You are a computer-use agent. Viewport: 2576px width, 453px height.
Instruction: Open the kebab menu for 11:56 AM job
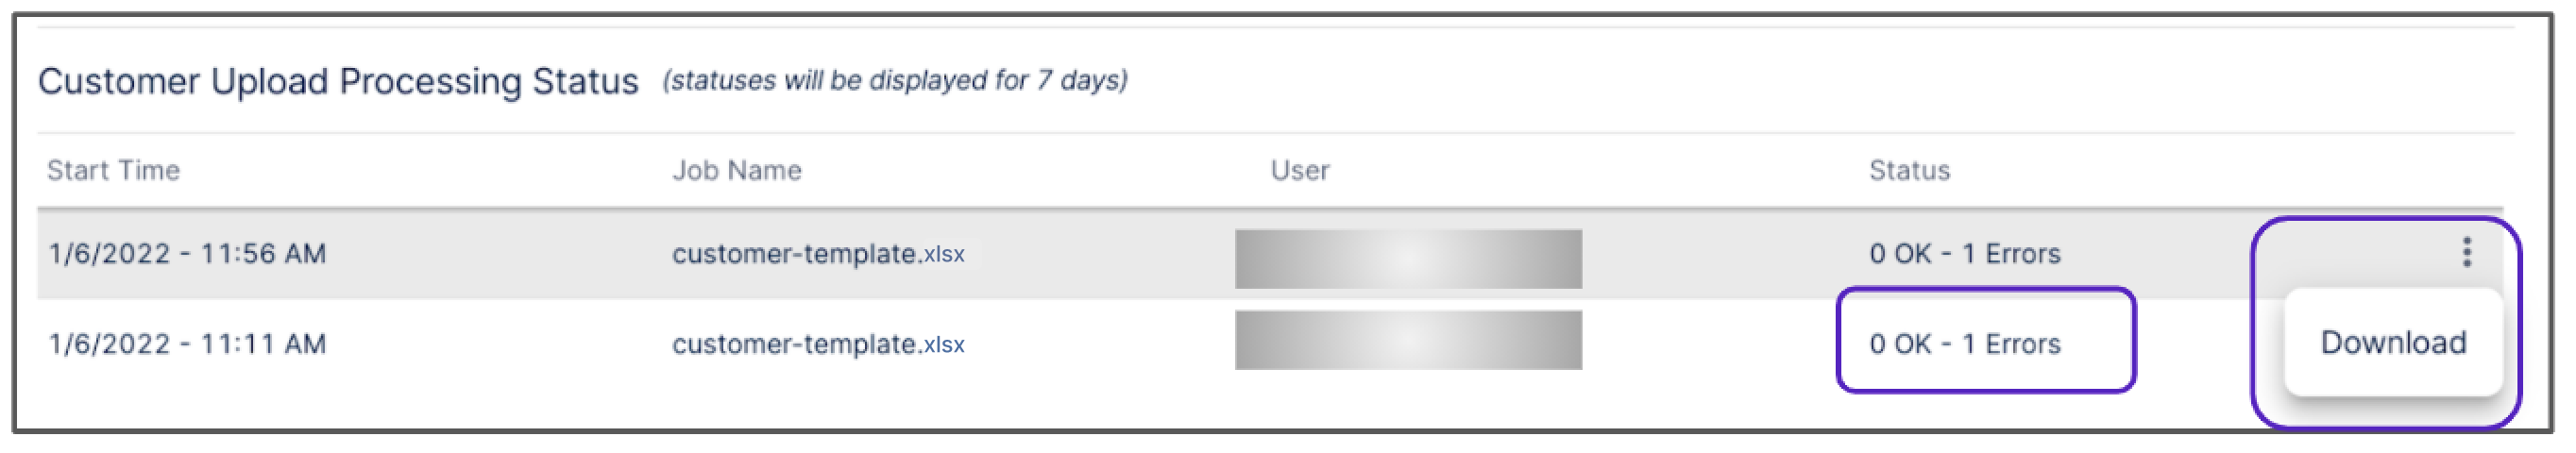pyautogui.click(x=2466, y=252)
